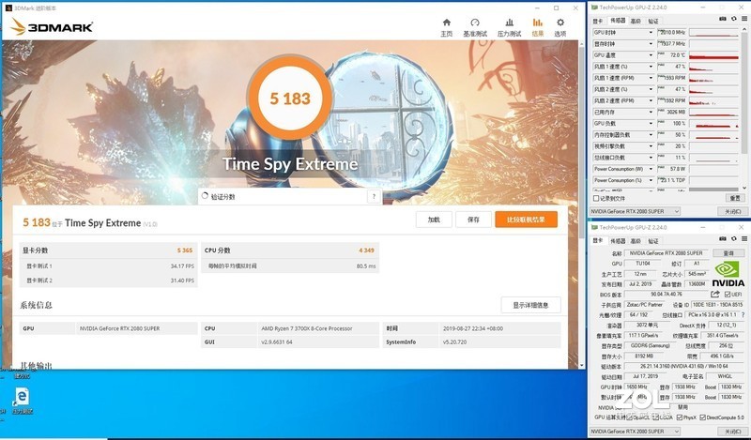The image size is (751, 440).
Task: Click the 保存 save button
Action: click(x=473, y=220)
